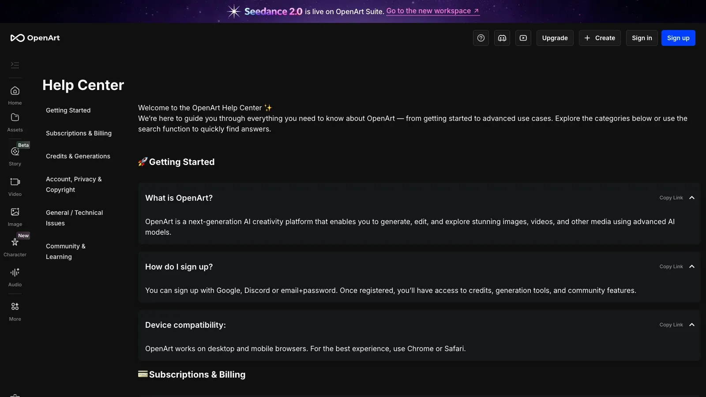Viewport: 706px width, 397px height.
Task: Copy Link for 'What is OpenArt?'
Action: tap(671, 198)
